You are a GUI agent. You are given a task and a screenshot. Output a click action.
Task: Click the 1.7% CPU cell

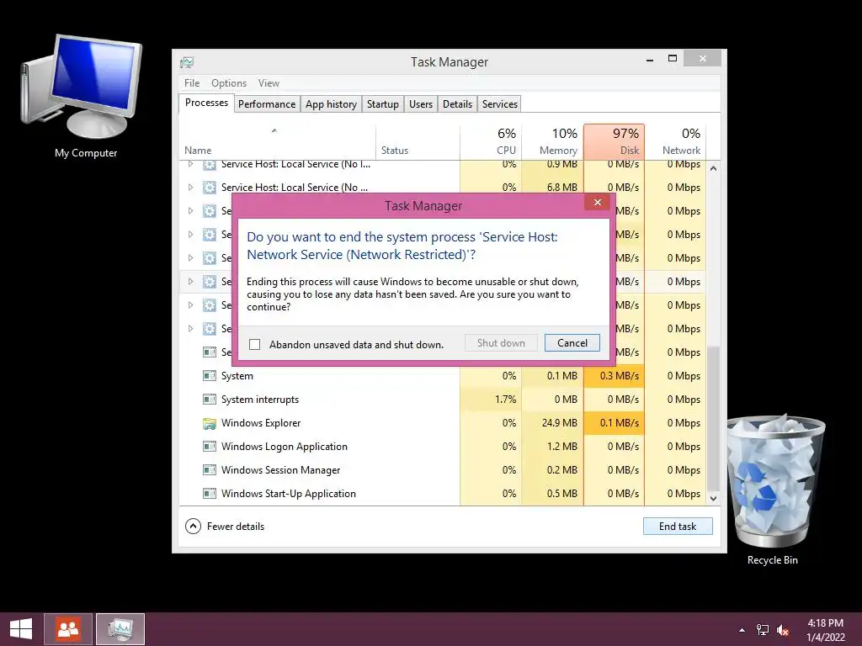tap(491, 400)
